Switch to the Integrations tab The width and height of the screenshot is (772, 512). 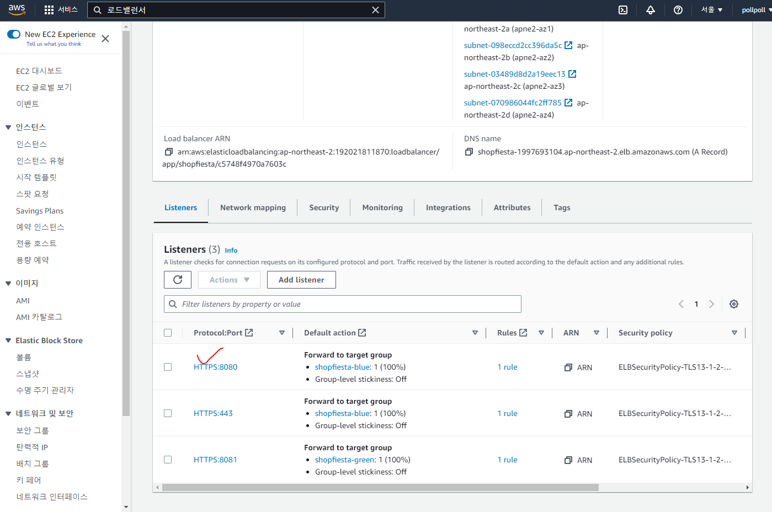448,207
